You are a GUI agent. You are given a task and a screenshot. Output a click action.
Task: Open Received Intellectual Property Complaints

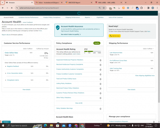coord(69,64)
